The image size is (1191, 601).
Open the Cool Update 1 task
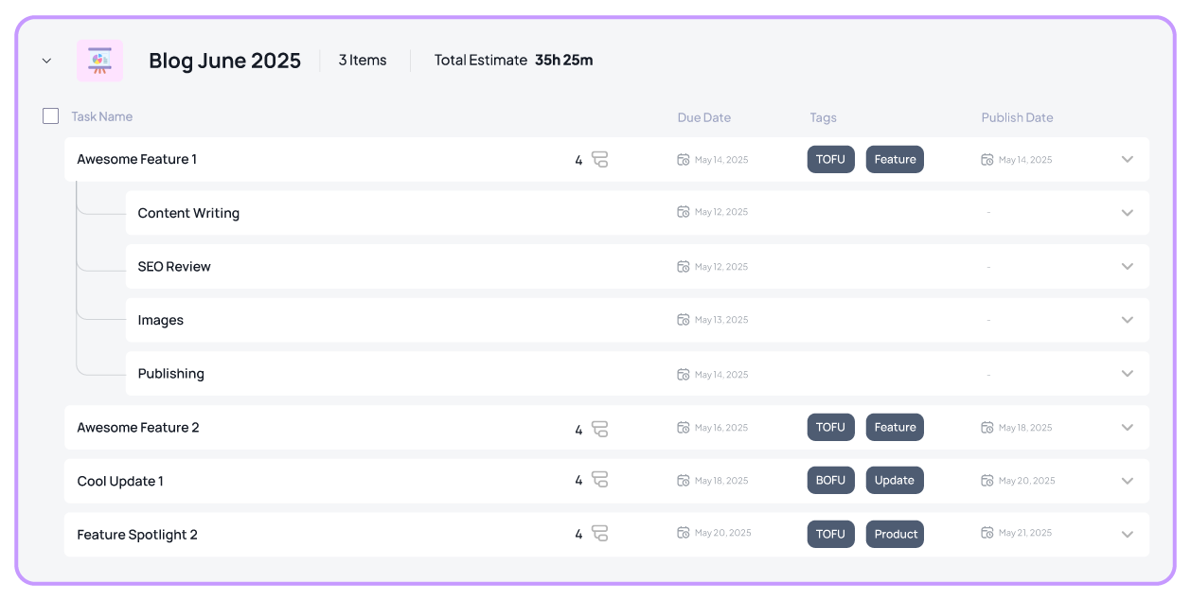pos(120,481)
